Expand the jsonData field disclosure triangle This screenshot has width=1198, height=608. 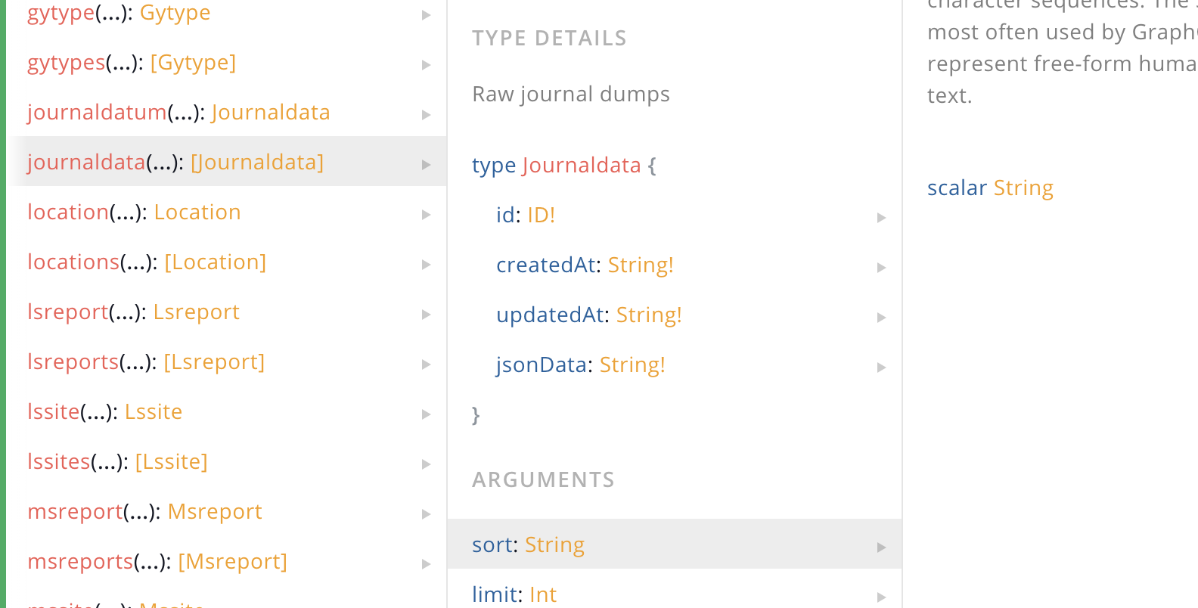click(x=882, y=367)
